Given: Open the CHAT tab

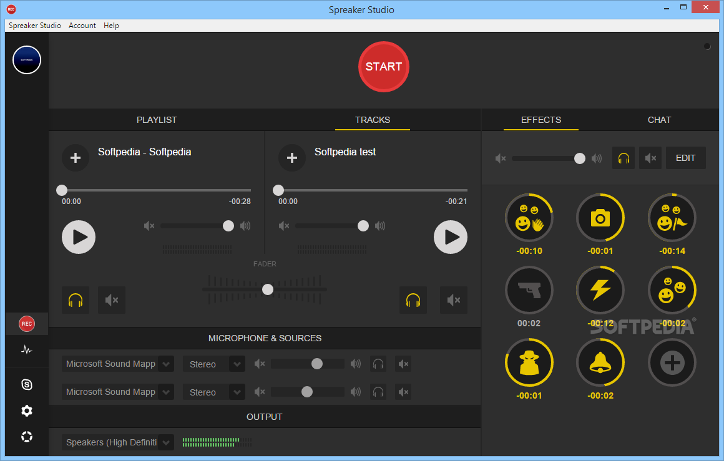Looking at the screenshot, I should 659,120.
